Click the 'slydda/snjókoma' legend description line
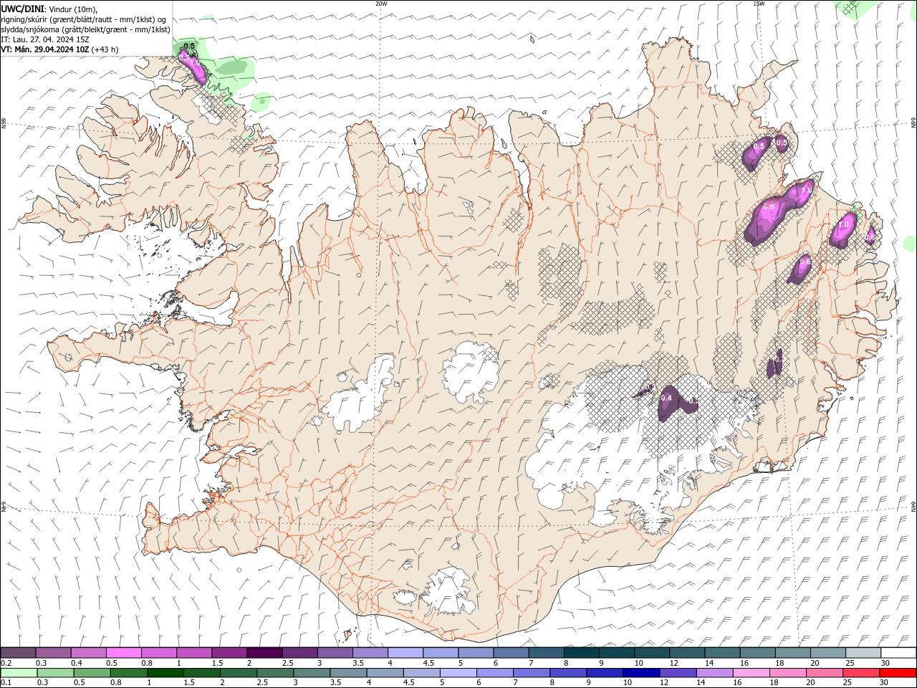Image resolution: width=917 pixels, height=688 pixels. (85, 29)
